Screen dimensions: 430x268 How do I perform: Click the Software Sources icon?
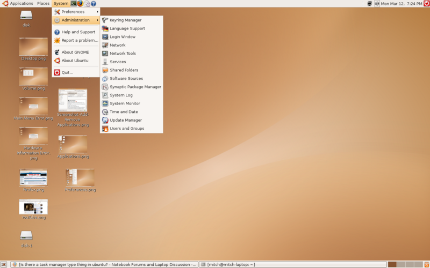point(105,78)
